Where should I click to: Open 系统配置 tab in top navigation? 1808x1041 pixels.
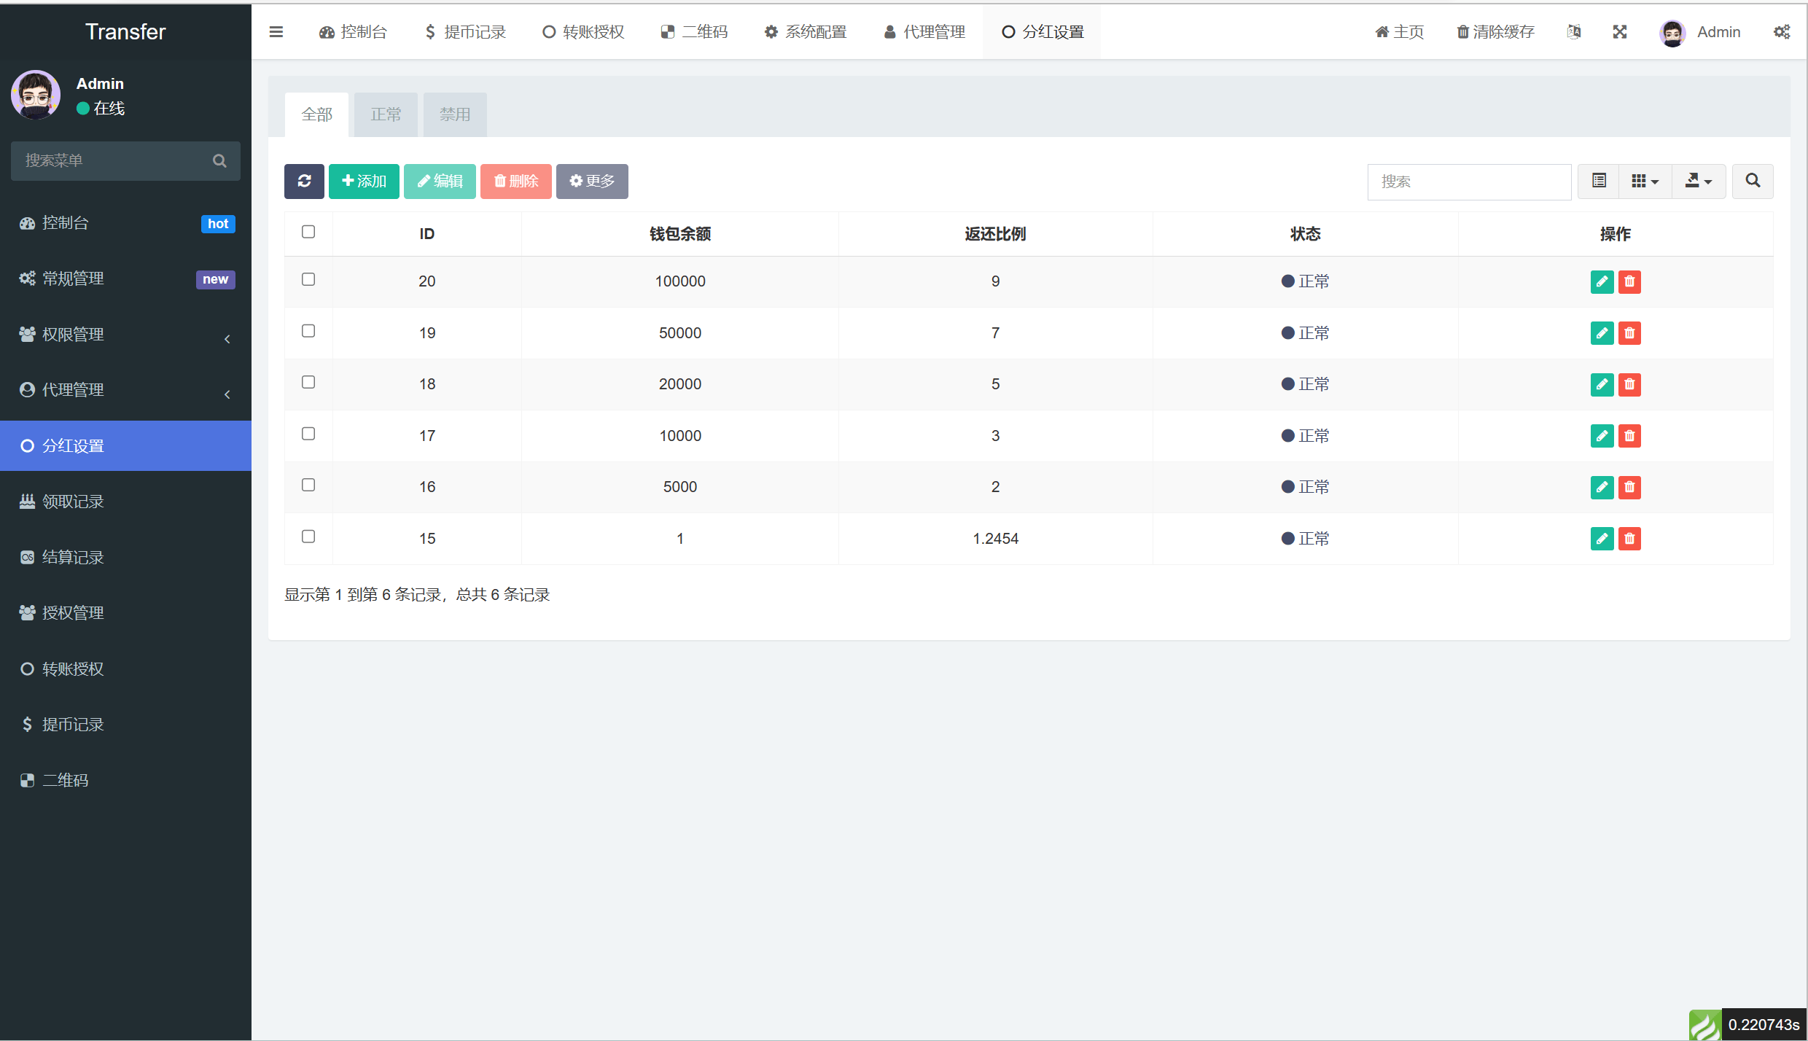[806, 32]
